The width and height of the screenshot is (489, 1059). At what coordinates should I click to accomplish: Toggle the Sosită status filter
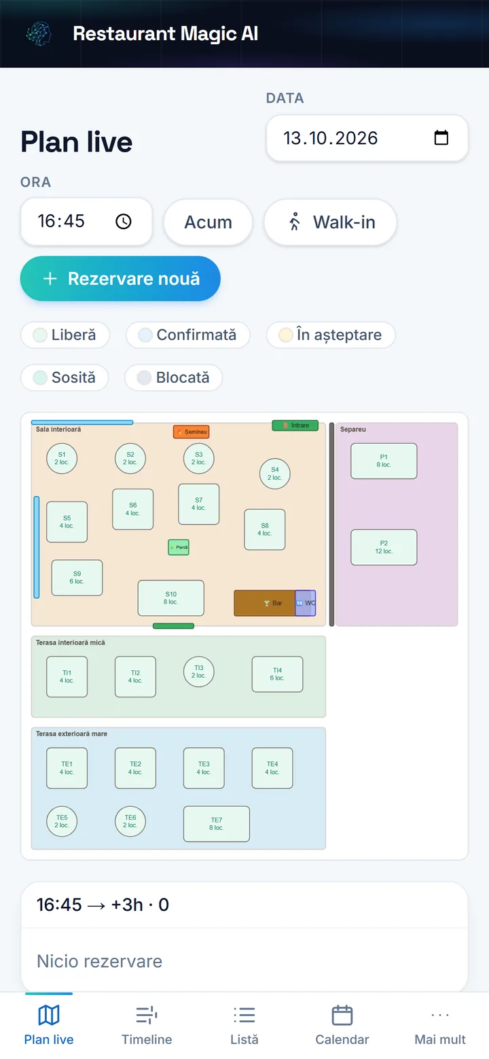click(65, 377)
